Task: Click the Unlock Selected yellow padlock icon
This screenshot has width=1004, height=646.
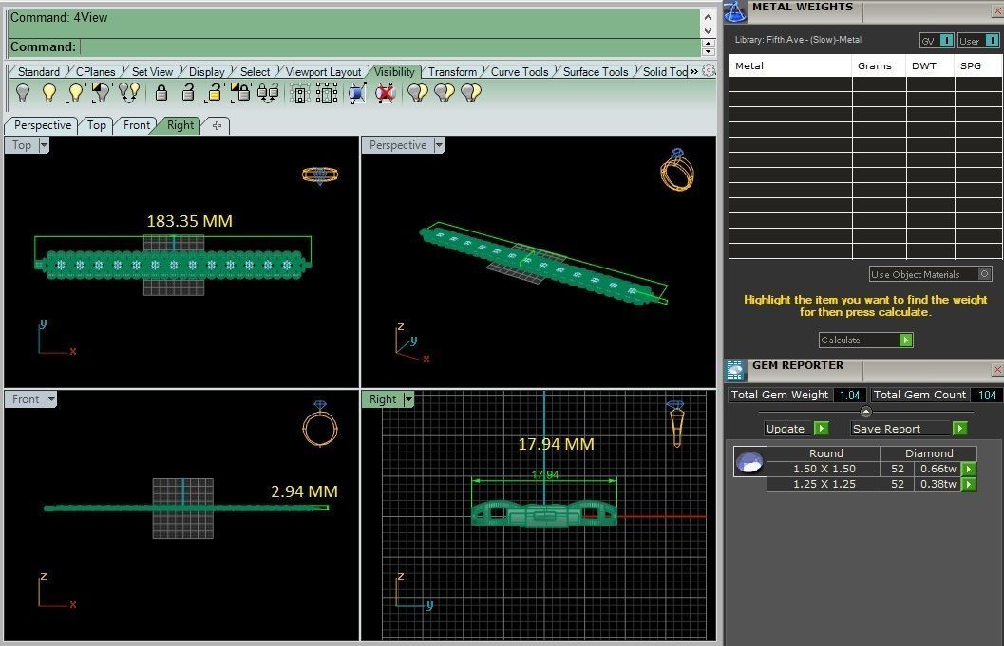Action: coord(214,93)
